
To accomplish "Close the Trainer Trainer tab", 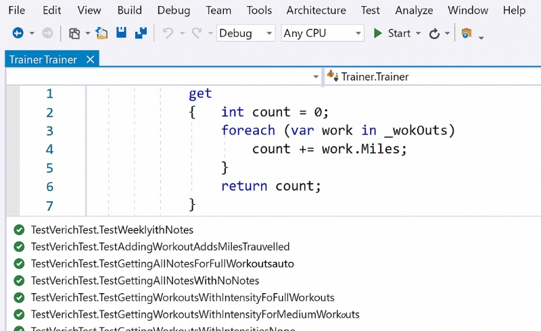I will coord(91,59).
